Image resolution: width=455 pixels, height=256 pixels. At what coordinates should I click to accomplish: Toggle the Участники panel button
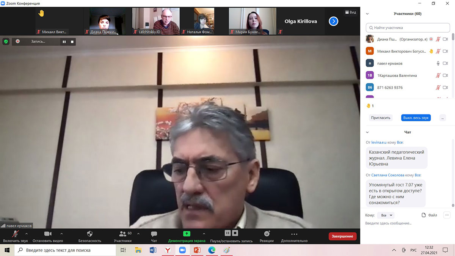(x=123, y=237)
